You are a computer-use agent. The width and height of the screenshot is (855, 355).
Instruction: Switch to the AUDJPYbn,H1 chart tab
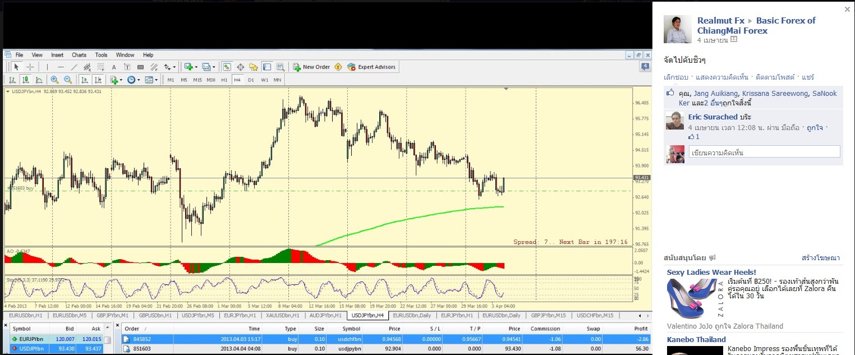tap(325, 315)
